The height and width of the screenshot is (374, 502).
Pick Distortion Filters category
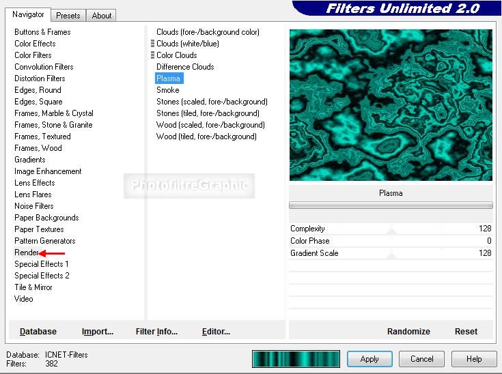coord(40,78)
